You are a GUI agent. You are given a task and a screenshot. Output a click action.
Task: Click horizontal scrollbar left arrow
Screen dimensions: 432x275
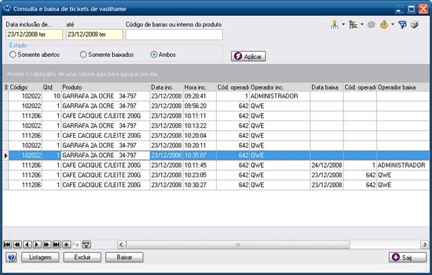[122, 245]
